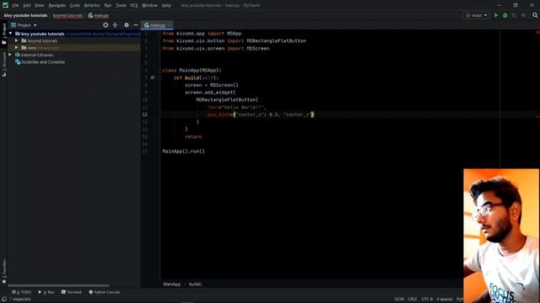Collapse the import block fold marker at line 1
Viewport: 540px width, 303px height.
pos(160,34)
